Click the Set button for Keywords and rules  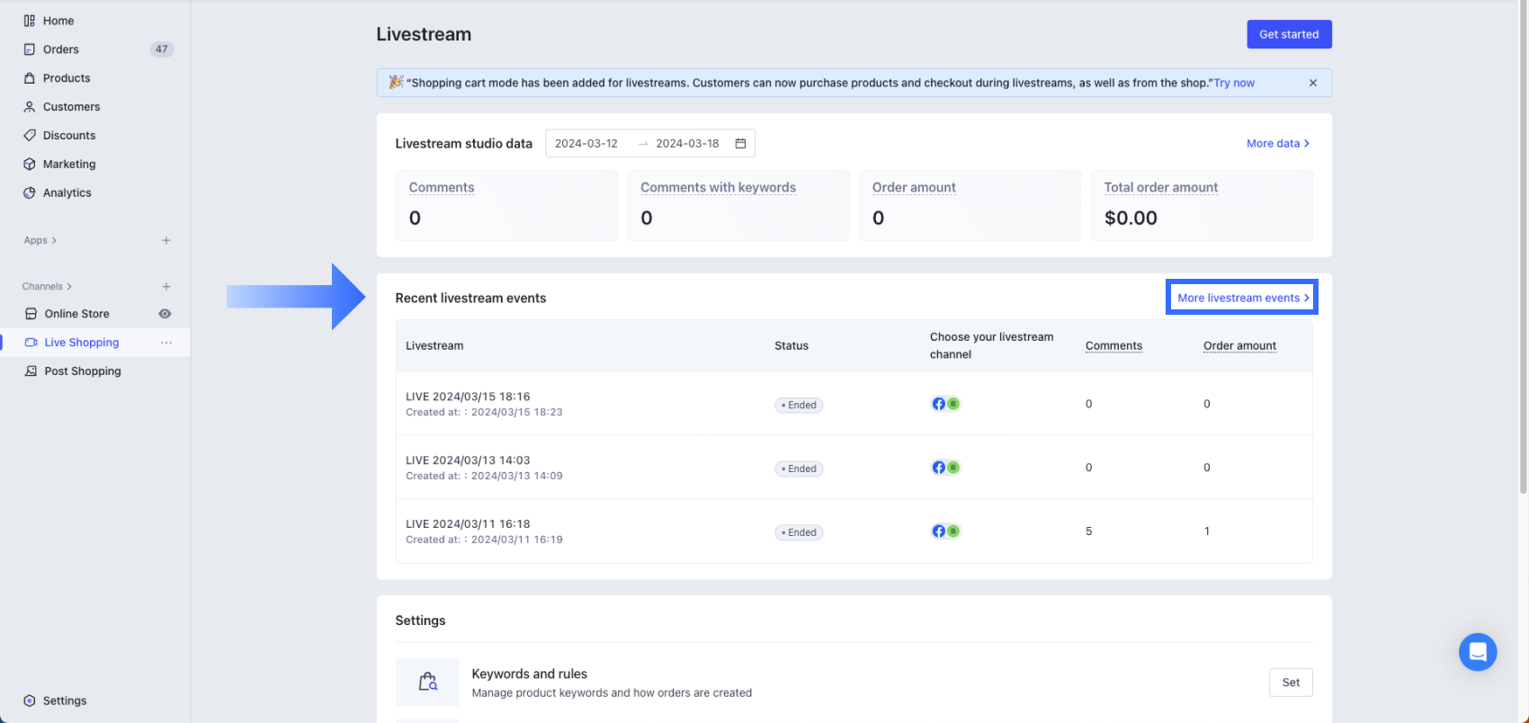click(1290, 683)
